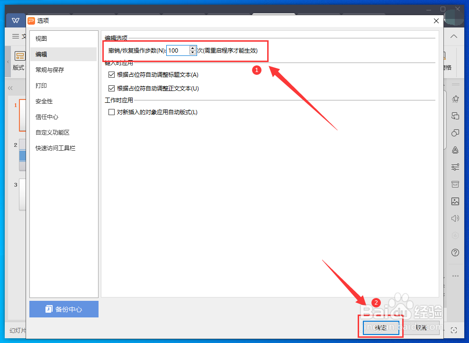Click the speaker audio icon in sidebar
Image resolution: width=469 pixels, height=343 pixels.
(x=455, y=218)
